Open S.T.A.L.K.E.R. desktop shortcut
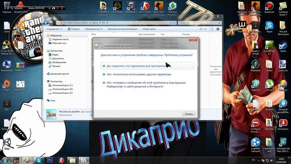 pos(7,48)
